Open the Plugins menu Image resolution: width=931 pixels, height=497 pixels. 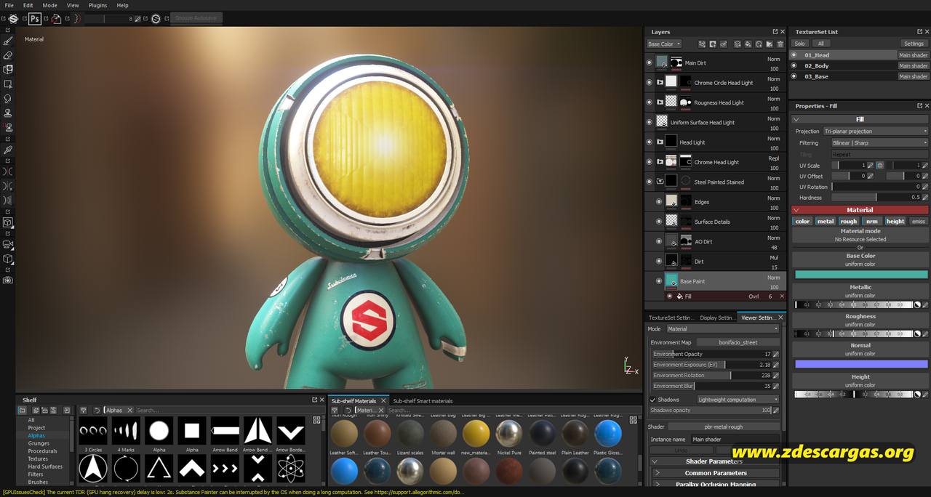(97, 5)
